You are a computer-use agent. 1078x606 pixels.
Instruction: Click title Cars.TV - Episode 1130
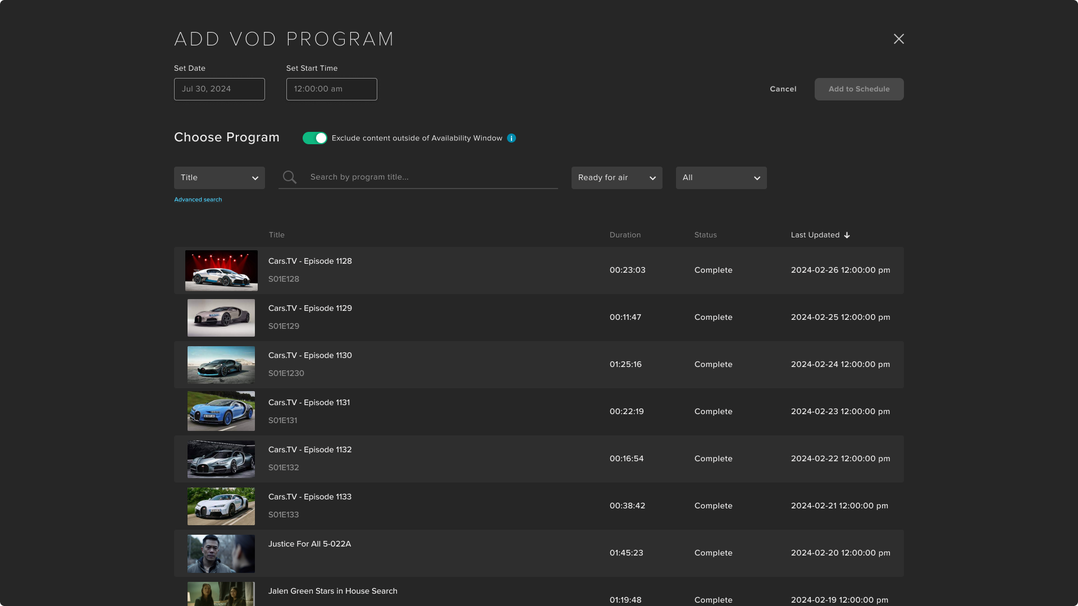click(310, 356)
